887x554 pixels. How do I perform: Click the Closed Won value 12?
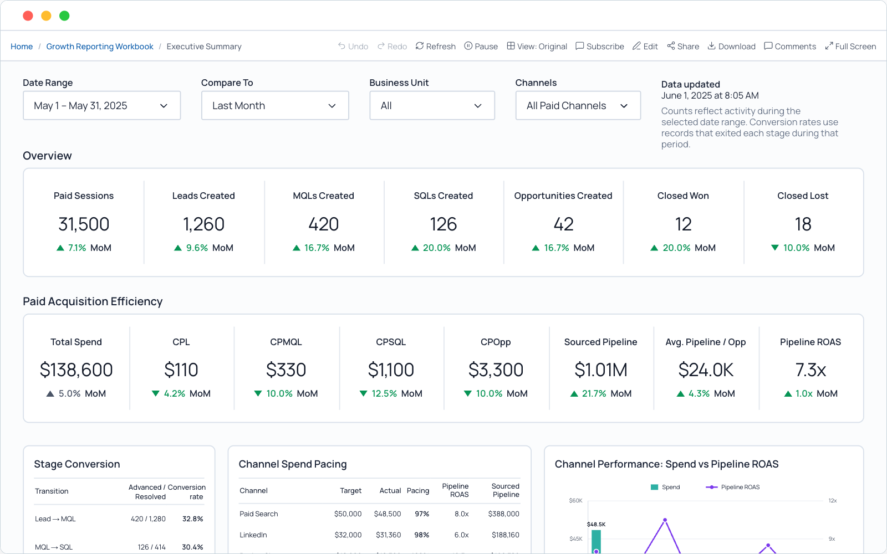point(683,224)
